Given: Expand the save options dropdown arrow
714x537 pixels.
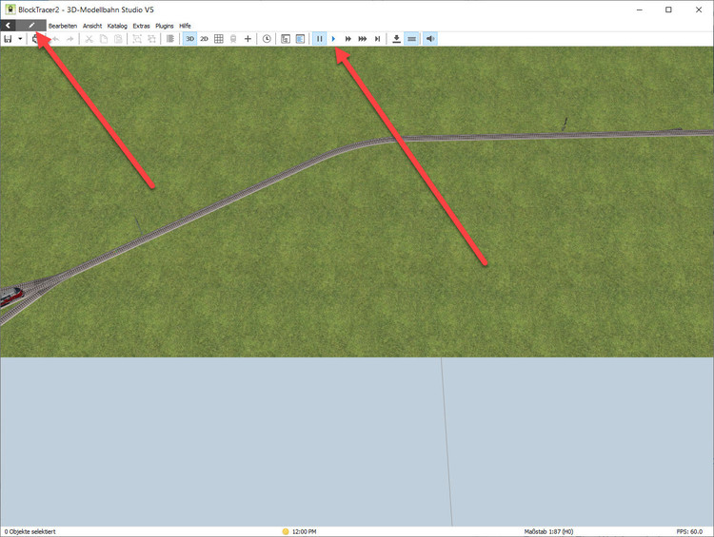Looking at the screenshot, I should click(x=20, y=39).
